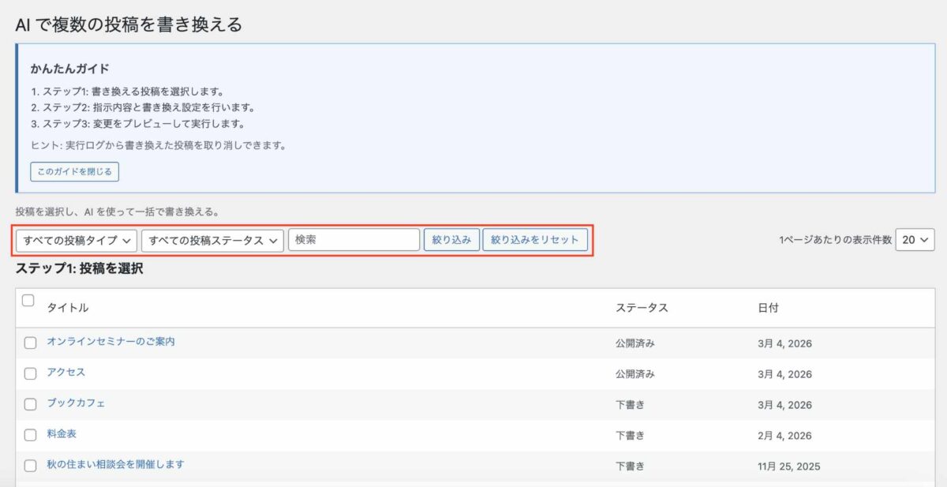Click the 日付 column header

coord(767,308)
